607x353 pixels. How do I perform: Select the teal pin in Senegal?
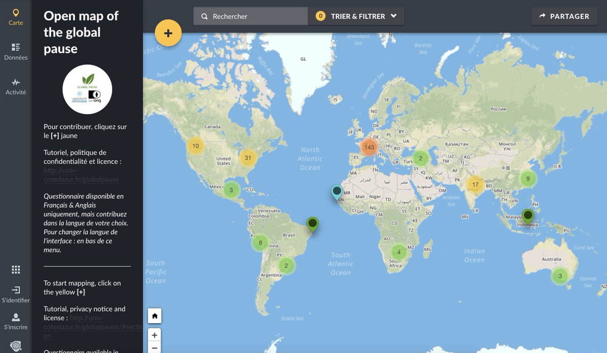337,193
